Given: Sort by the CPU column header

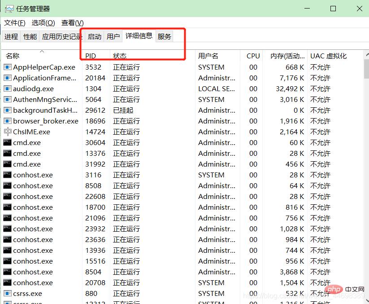Looking at the screenshot, I should (253, 56).
